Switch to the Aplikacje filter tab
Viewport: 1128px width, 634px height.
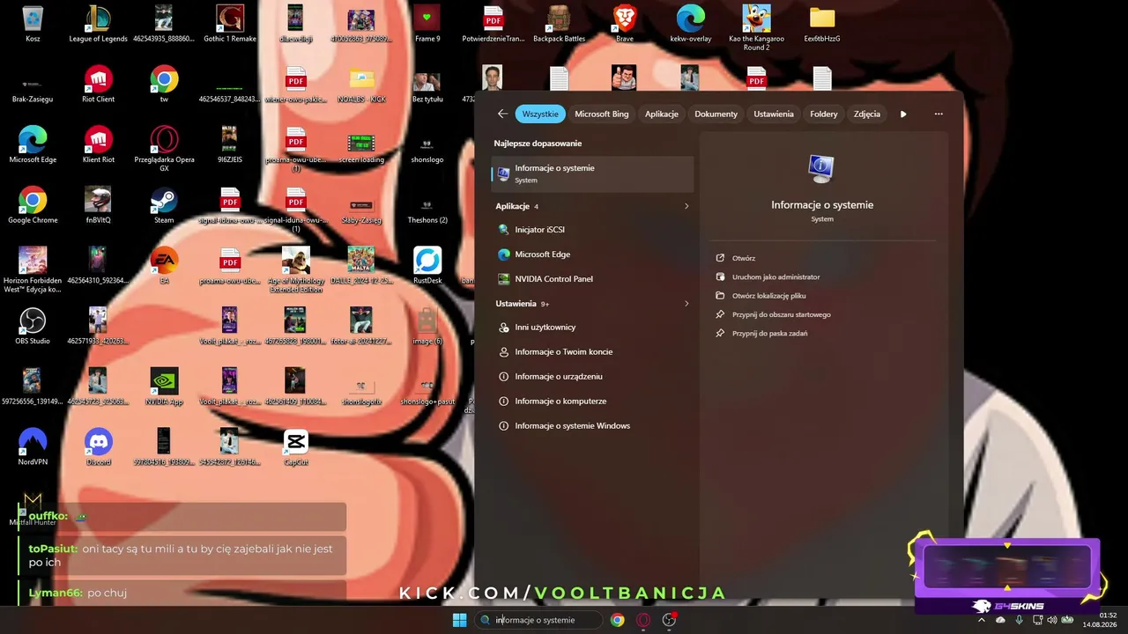(x=662, y=114)
